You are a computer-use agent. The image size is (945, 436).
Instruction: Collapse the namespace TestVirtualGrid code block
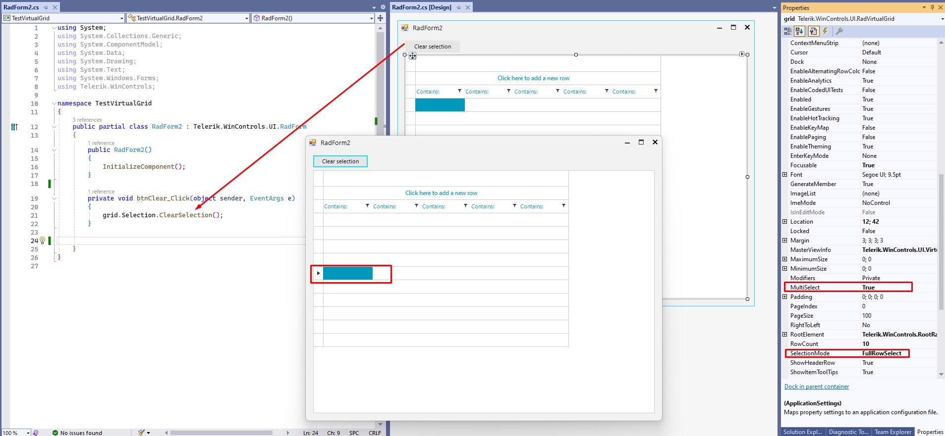(54, 103)
